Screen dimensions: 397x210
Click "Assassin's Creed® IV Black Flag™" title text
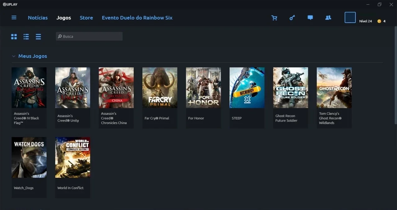pos(26,118)
